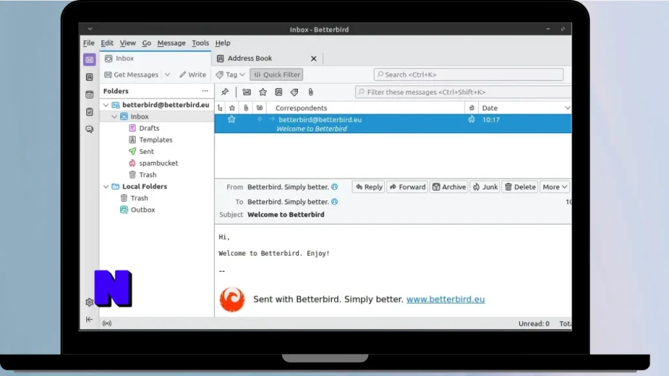669x376 pixels.
Task: Write a new message
Action: tap(193, 74)
